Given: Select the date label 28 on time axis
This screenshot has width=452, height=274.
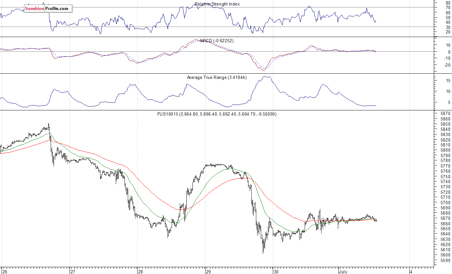Looking at the screenshot, I should point(140,272).
